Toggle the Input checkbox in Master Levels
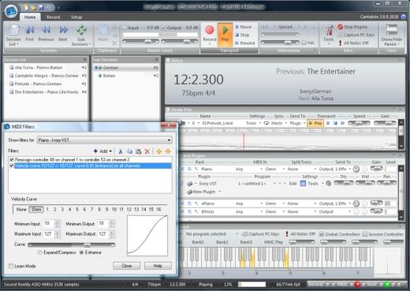This screenshot has height=291, width=410. (125, 28)
